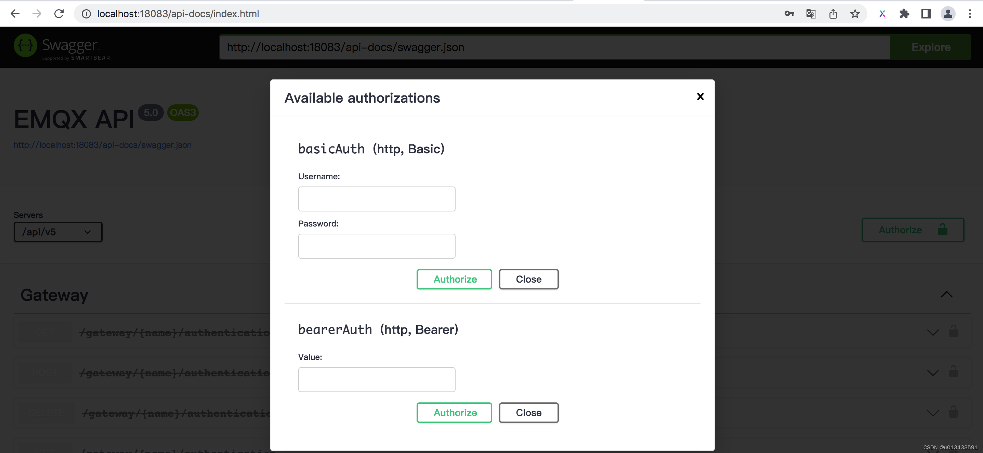Authorize with bearerAuth token
This screenshot has width=983, height=453.
click(454, 413)
